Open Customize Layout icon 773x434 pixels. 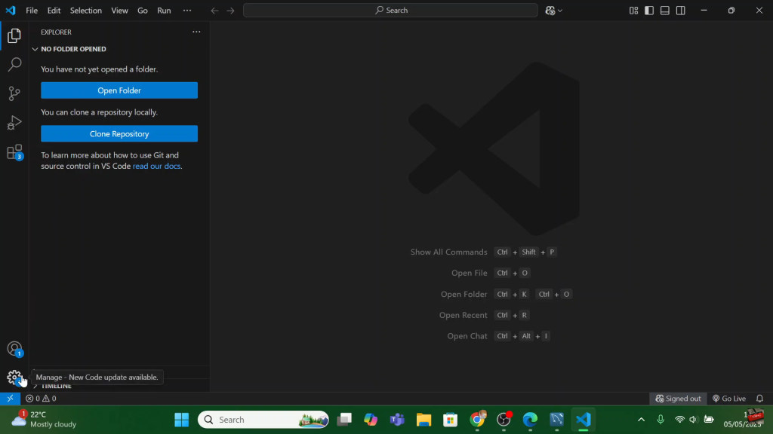coord(633,11)
